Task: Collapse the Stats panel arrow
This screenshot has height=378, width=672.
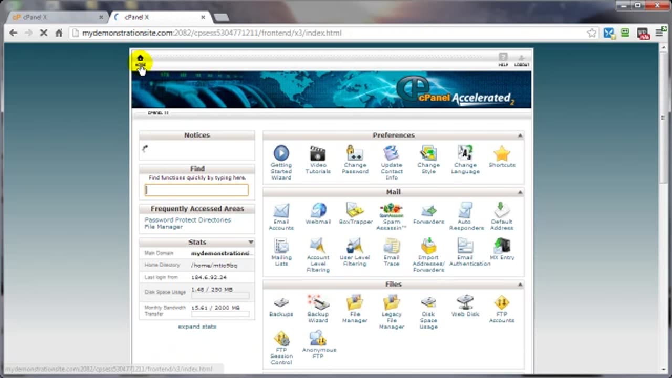Action: tap(251, 242)
